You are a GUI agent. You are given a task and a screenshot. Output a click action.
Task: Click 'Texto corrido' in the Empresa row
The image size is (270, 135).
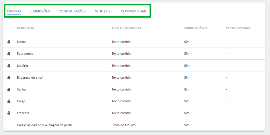click(x=121, y=113)
